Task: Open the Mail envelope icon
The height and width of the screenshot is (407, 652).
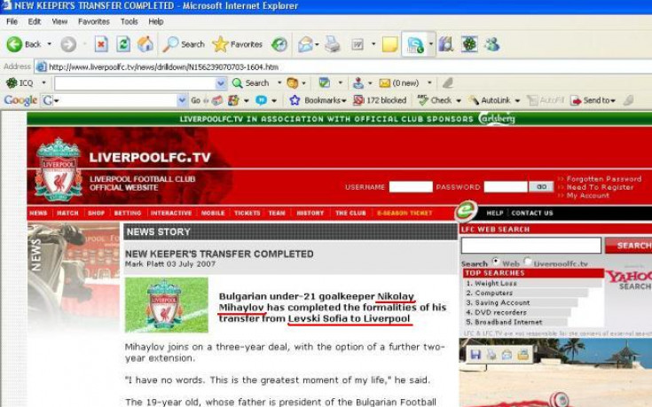Action: coord(306,44)
